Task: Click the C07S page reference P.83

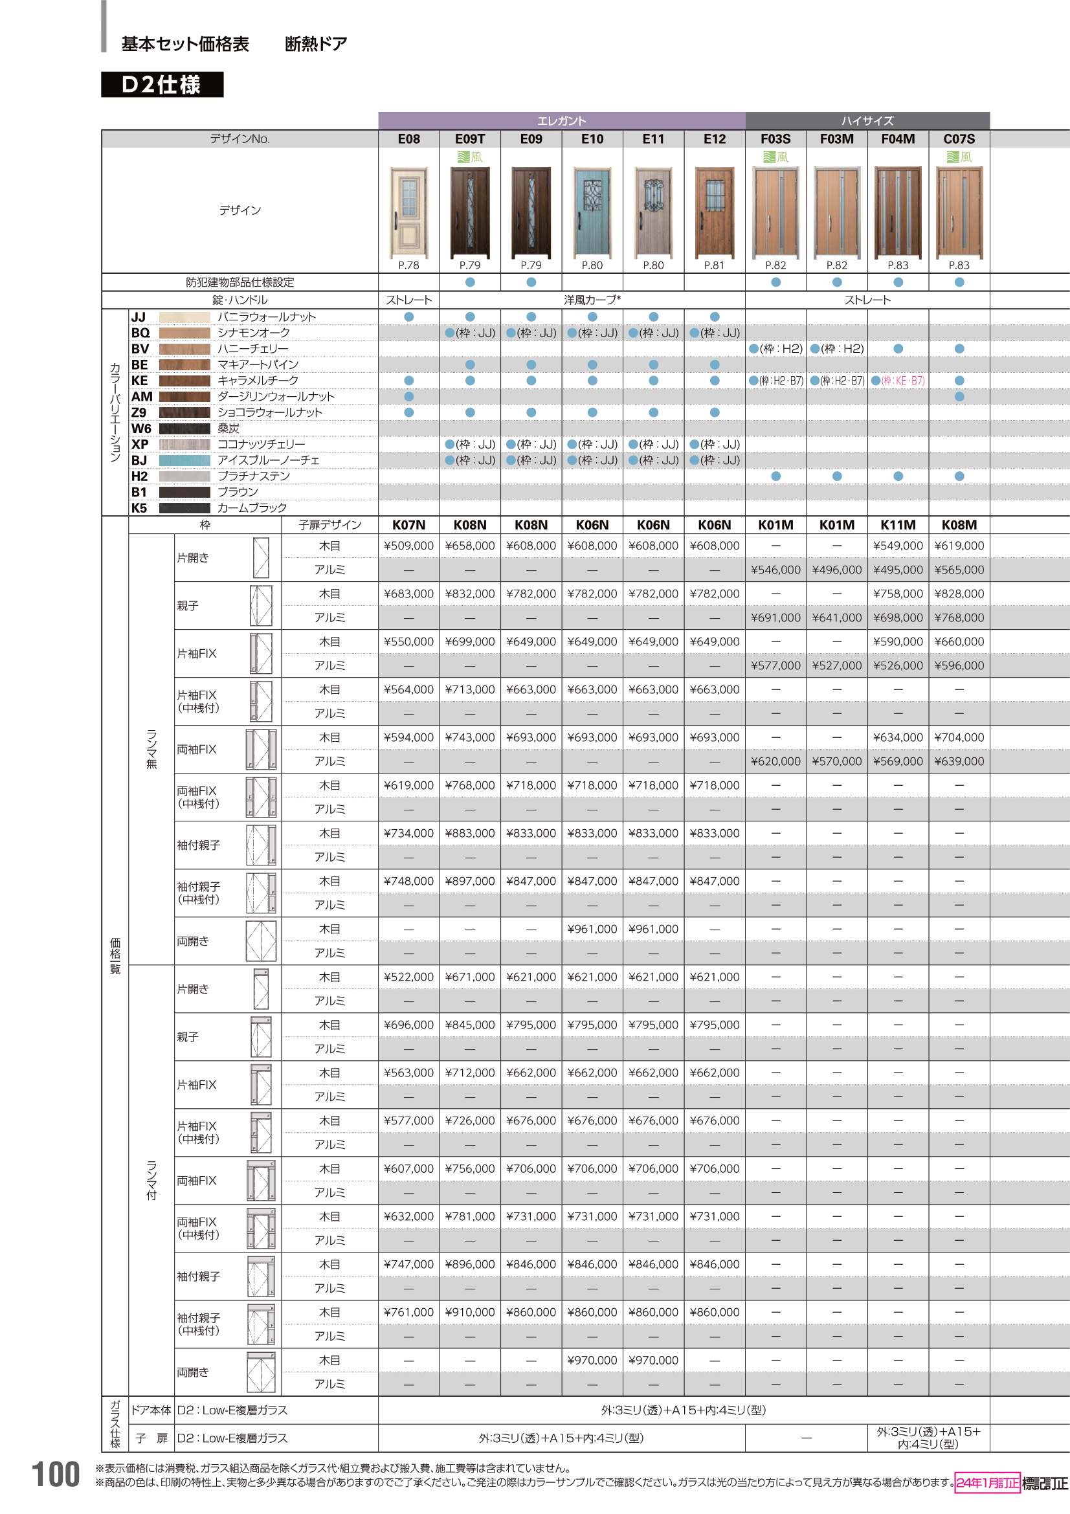Action: pos(959,265)
